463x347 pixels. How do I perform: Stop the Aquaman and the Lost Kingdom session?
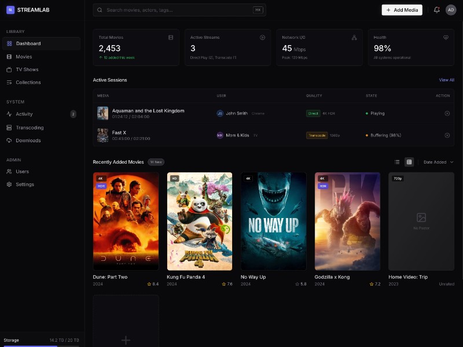click(x=446, y=113)
